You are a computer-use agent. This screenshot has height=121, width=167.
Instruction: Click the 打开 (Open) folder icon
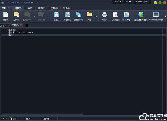point(16,15)
